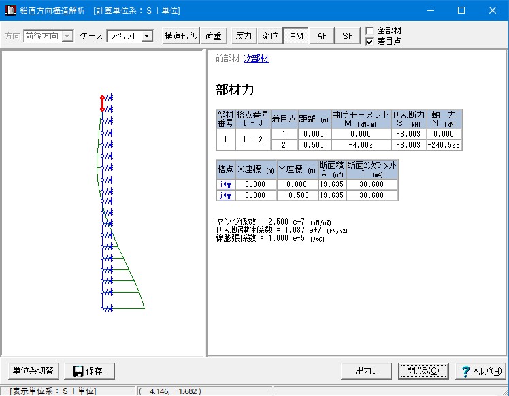Image resolution: width=509 pixels, height=396 pixels.
Task: Click the ヤング係数 = 2.500 e+7 line
Action: [273, 222]
